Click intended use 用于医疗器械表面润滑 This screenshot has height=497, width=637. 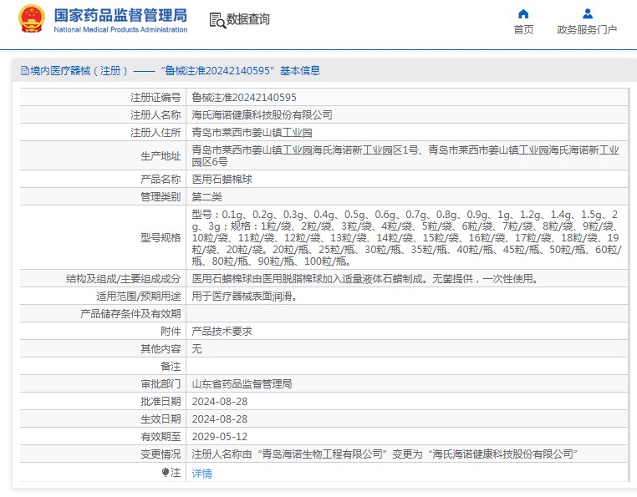click(245, 296)
